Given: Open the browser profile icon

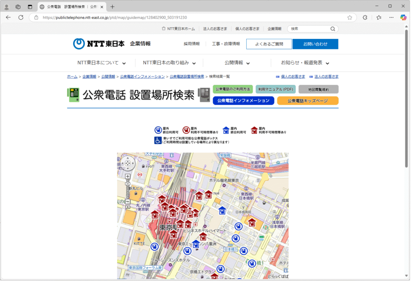Looking at the screenshot, I should (6, 7).
